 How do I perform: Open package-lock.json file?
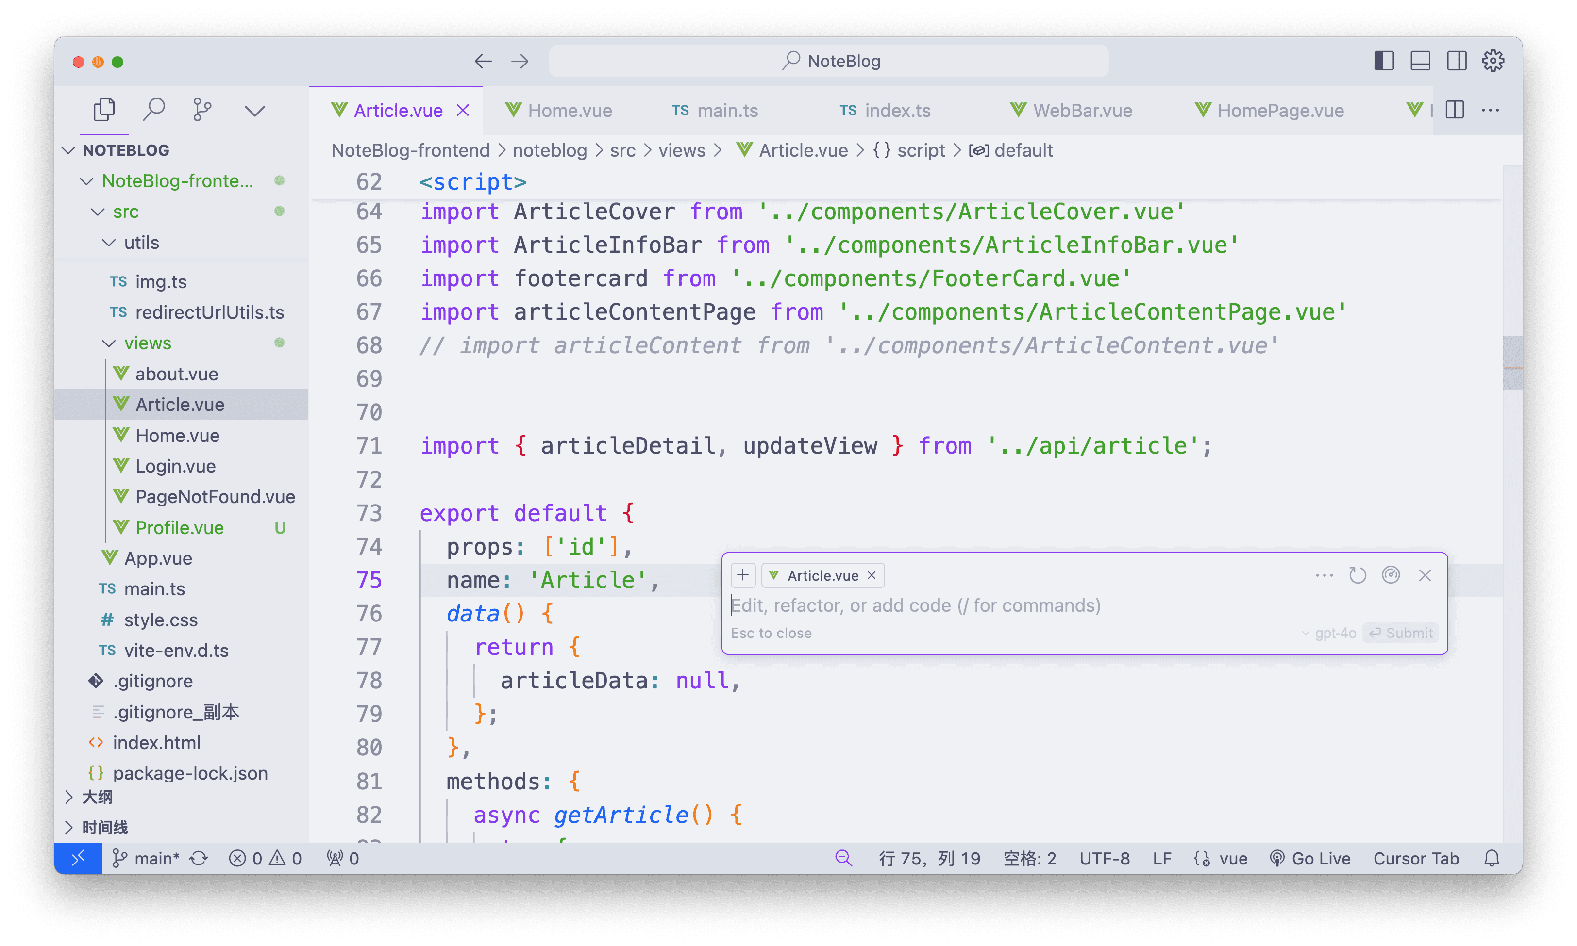pyautogui.click(x=181, y=773)
